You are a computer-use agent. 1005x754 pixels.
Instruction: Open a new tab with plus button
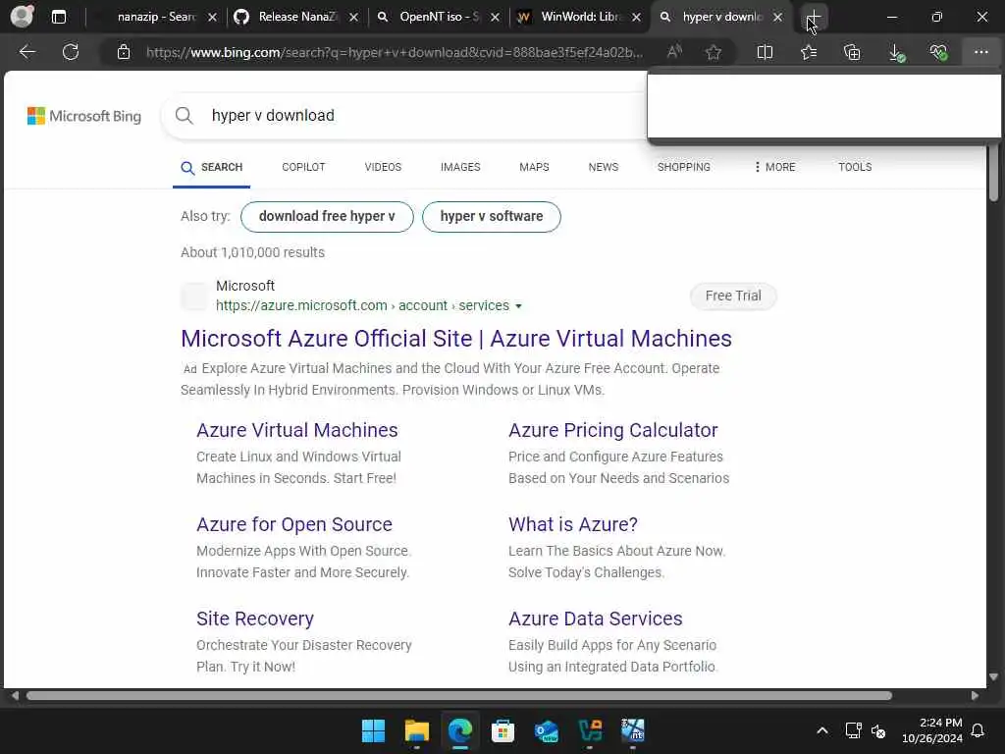point(814,17)
